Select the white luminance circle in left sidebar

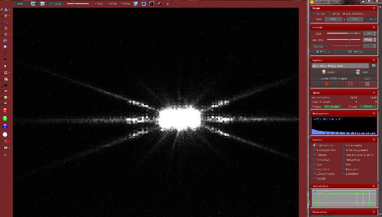[x=5, y=134]
